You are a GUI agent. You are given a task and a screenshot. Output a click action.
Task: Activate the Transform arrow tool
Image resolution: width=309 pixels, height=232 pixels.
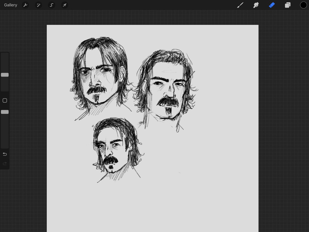pos(65,5)
